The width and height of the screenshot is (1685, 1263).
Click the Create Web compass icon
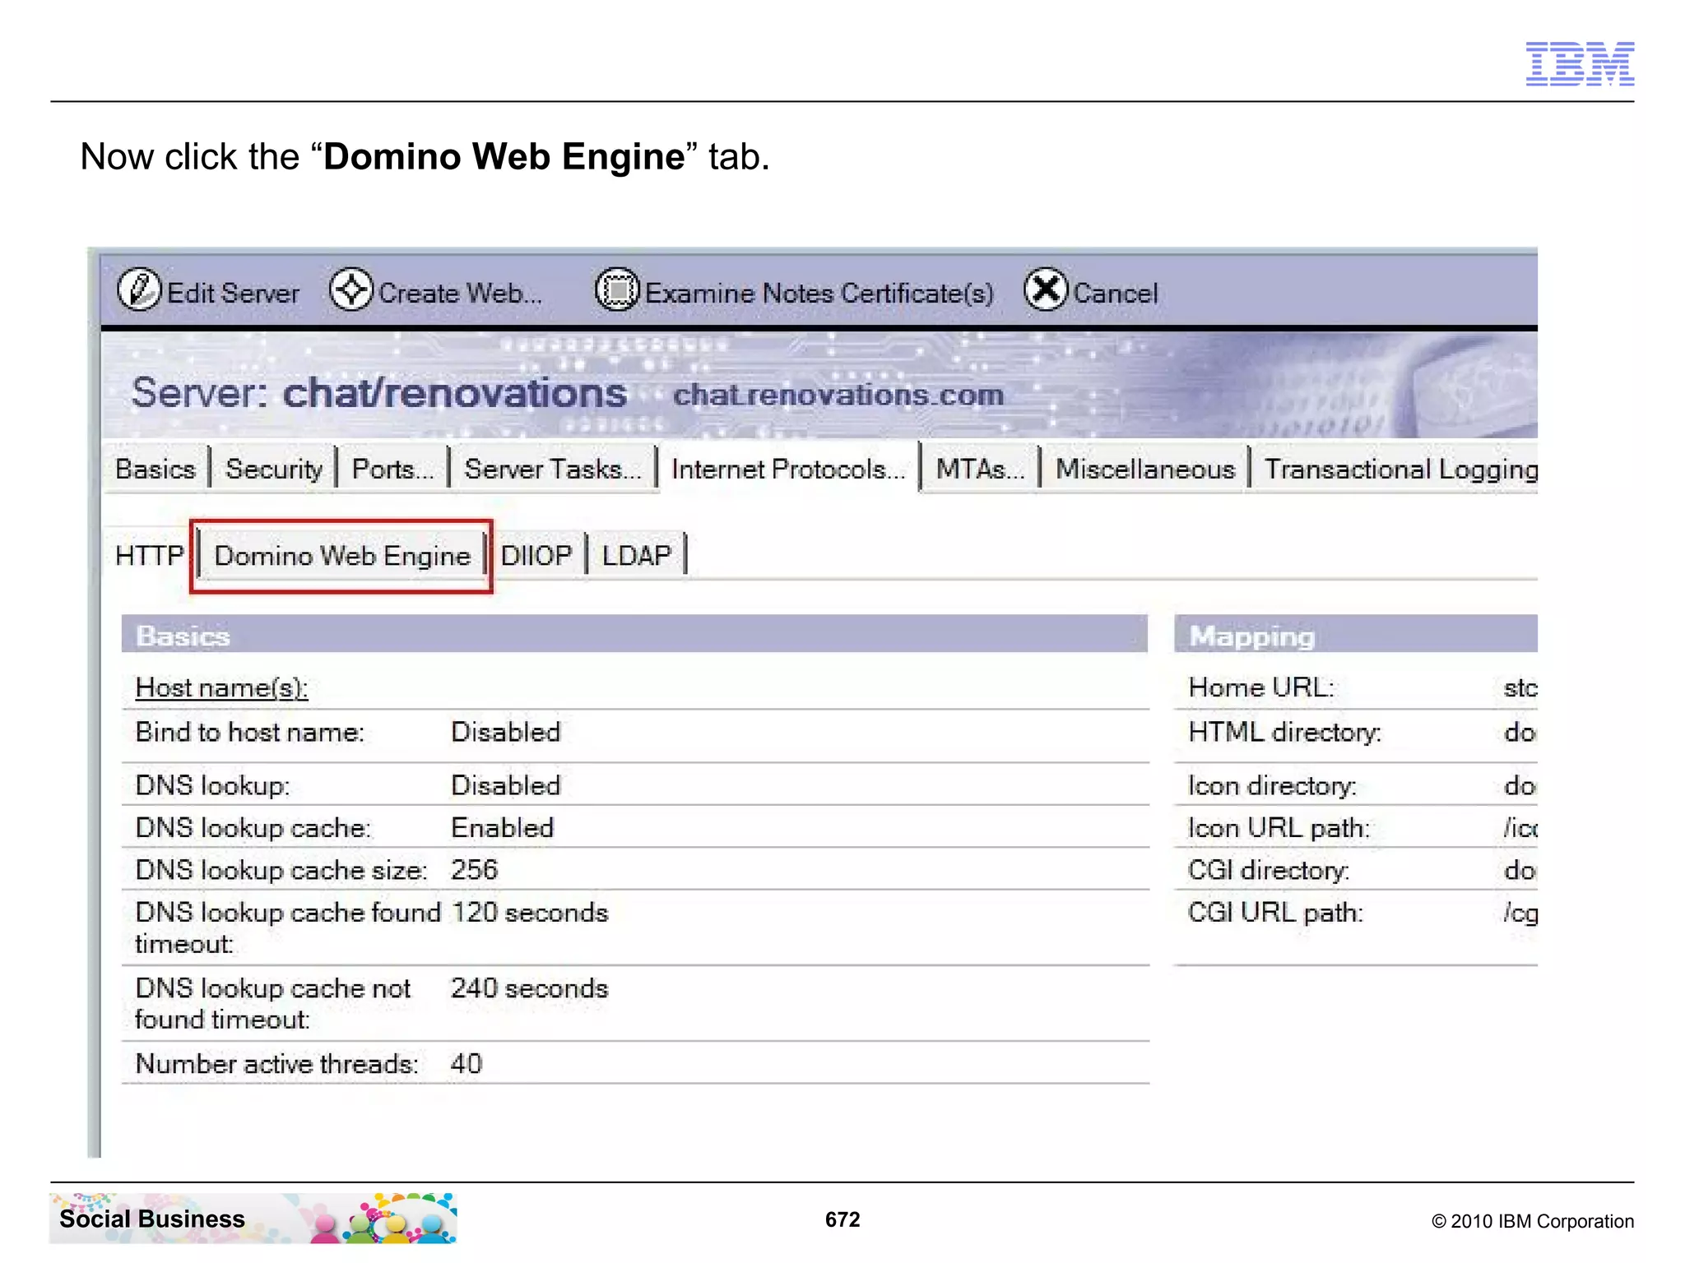[351, 289]
